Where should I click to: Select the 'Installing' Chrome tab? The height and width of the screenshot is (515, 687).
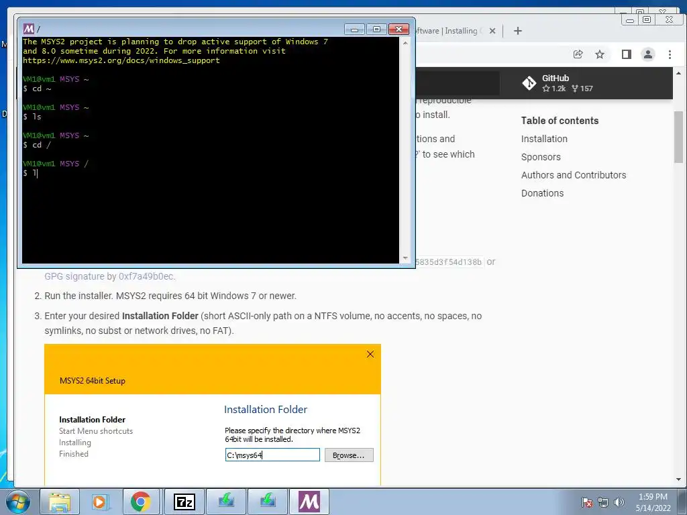click(452, 31)
